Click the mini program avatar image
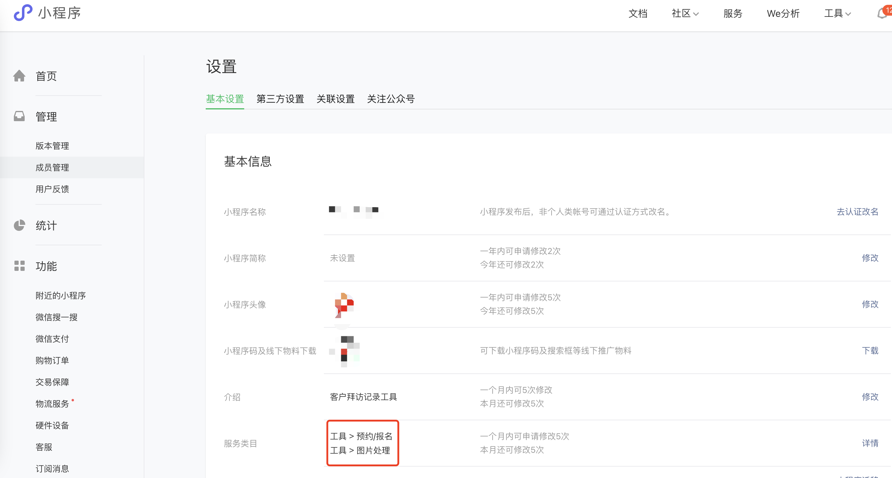The height and width of the screenshot is (478, 892). [x=344, y=305]
